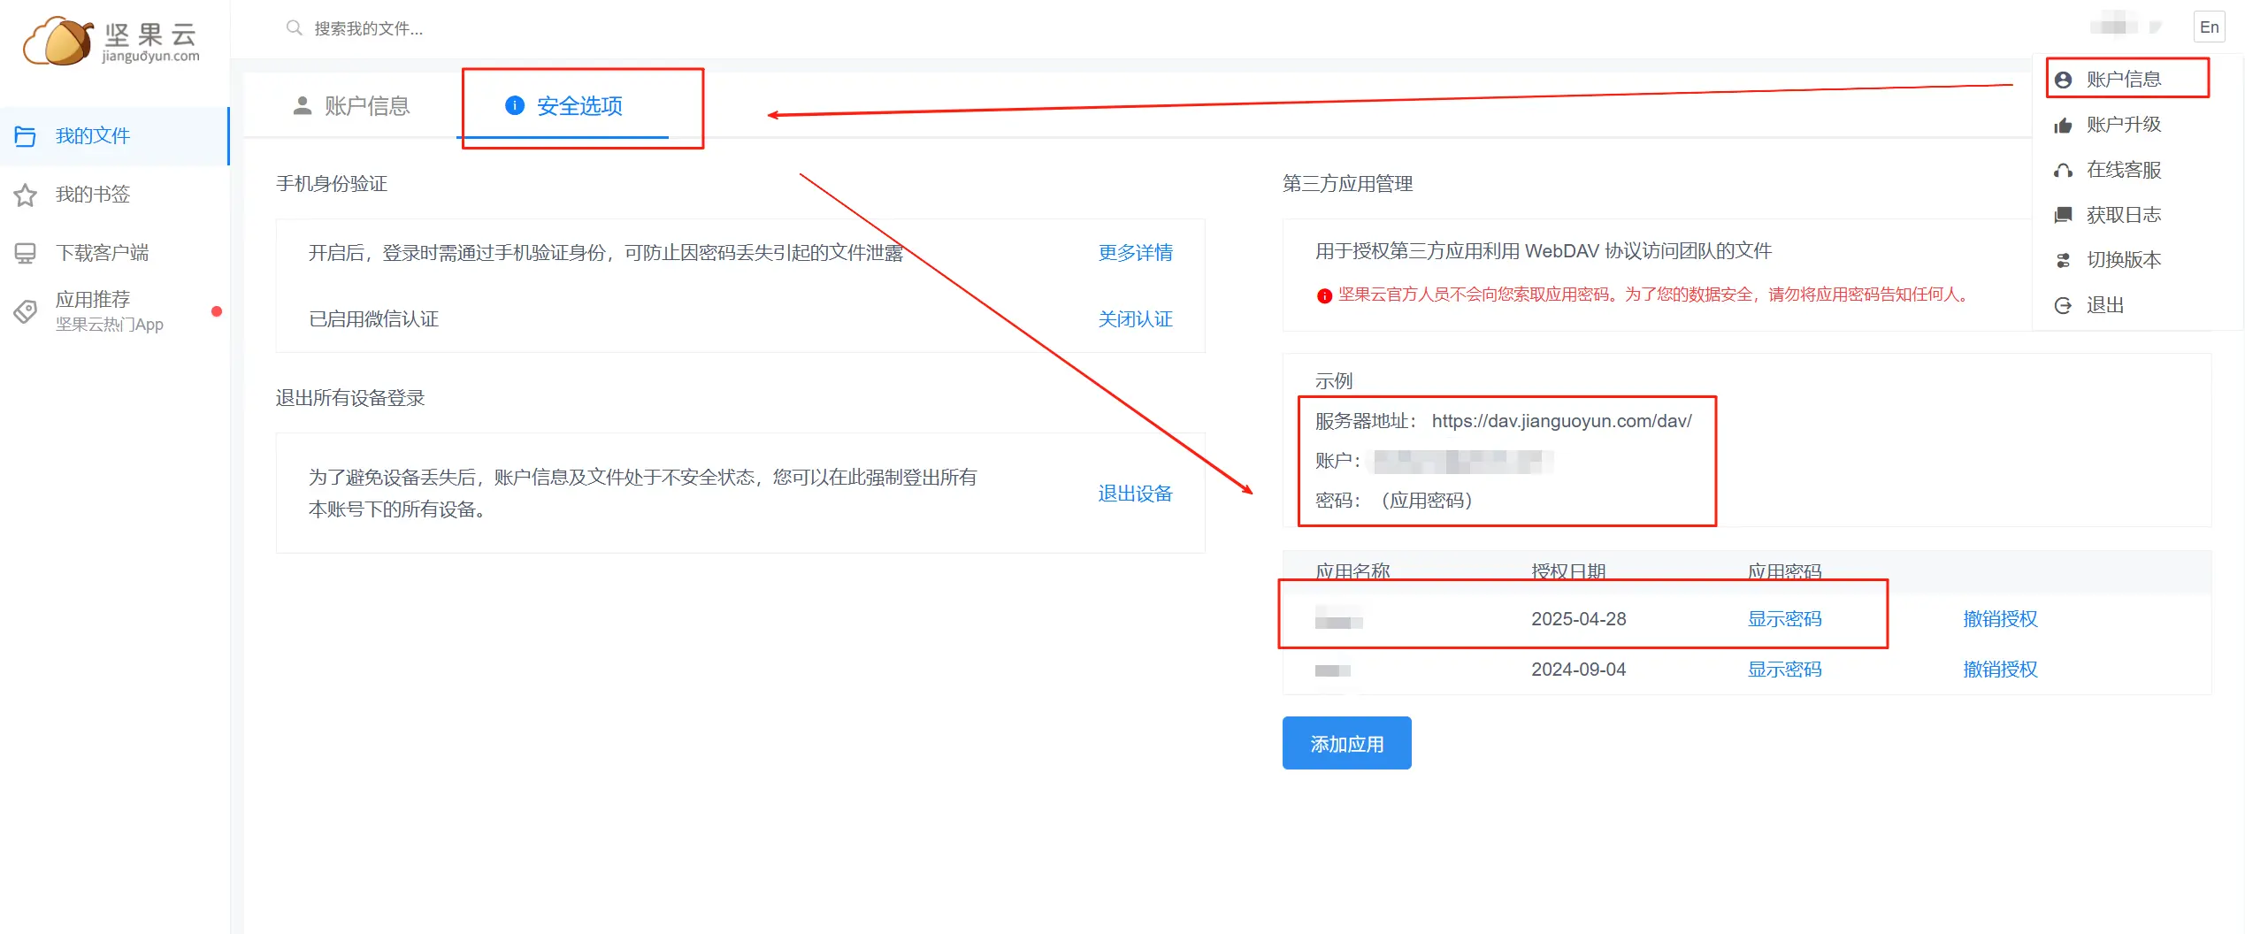This screenshot has height=934, width=2245.
Task: Select 获取日志 in the user menu
Action: 2123,215
